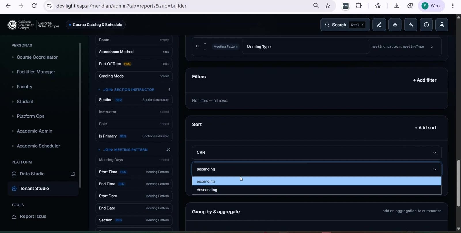Remove the Meeting Type column with X

(432, 47)
